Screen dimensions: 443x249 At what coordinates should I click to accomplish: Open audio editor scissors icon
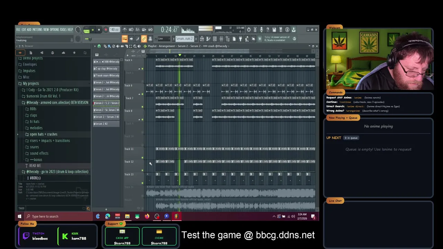pos(255,29)
